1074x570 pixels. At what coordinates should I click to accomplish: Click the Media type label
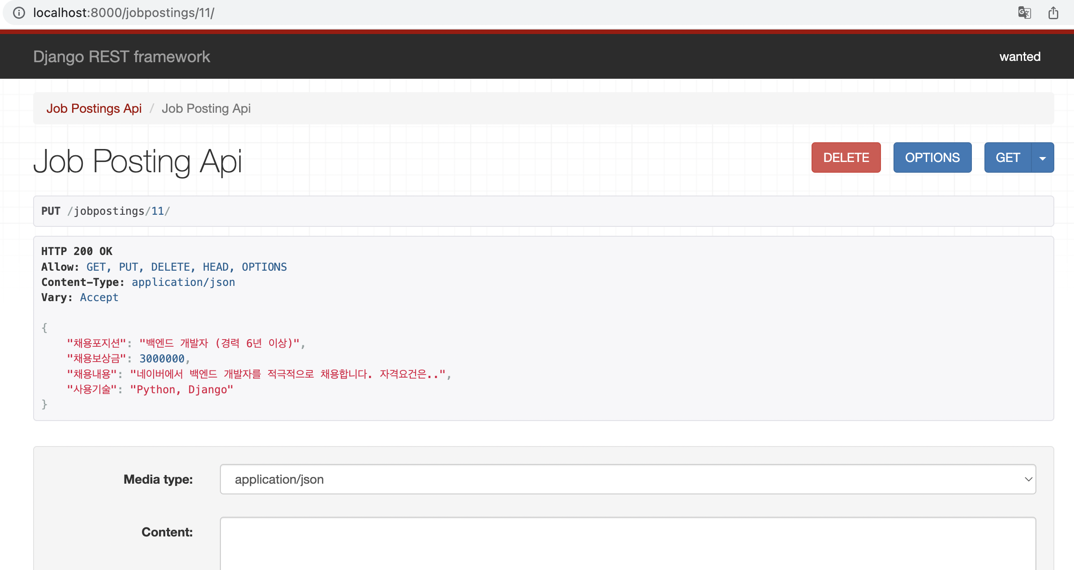pos(158,479)
